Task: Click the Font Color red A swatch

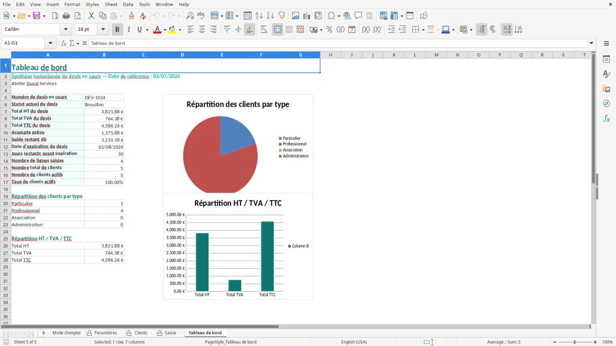Action: [x=157, y=30]
